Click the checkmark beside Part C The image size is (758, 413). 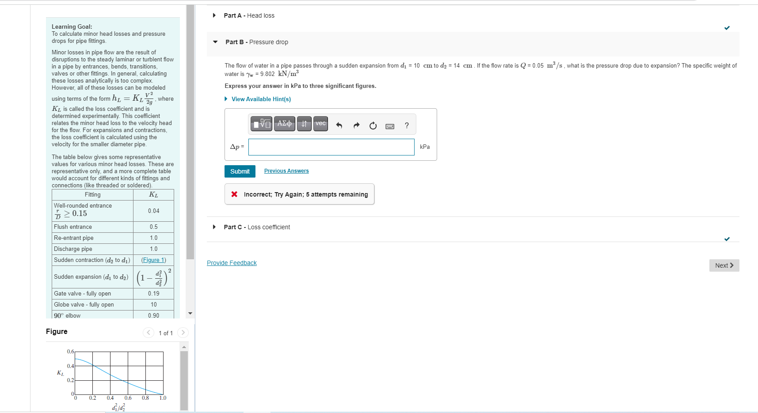click(x=727, y=239)
